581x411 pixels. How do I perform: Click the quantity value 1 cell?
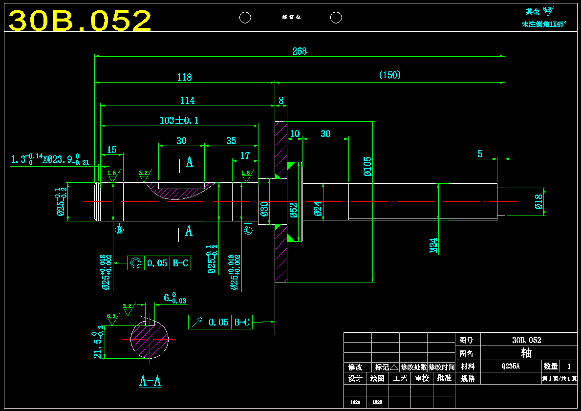pyautogui.click(x=568, y=367)
